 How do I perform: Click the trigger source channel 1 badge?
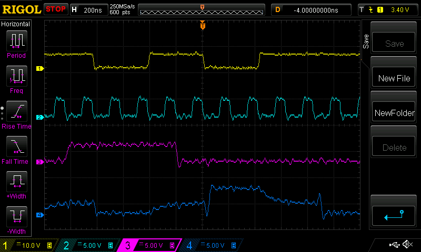tap(380, 10)
